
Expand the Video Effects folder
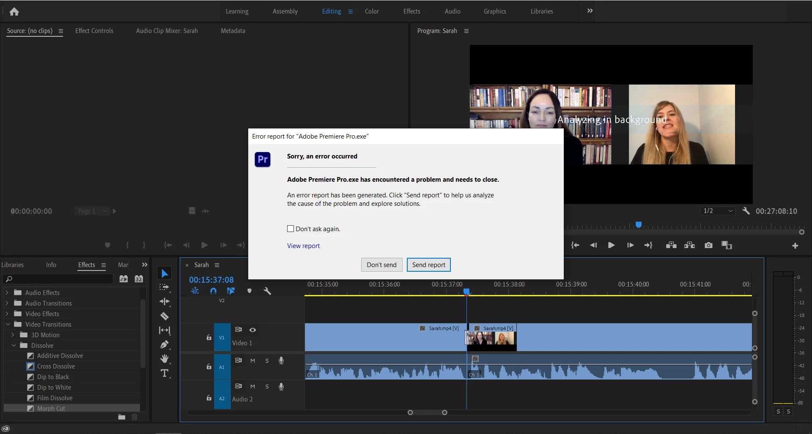(7, 314)
